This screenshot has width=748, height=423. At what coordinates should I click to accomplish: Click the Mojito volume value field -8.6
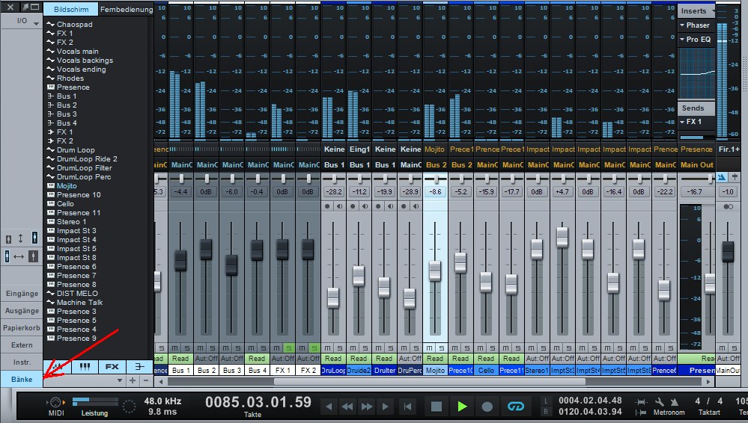coord(435,191)
